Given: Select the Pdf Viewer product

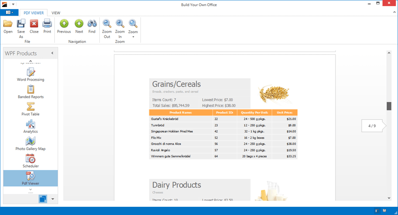Looking at the screenshot, I should pyautogui.click(x=30, y=178).
